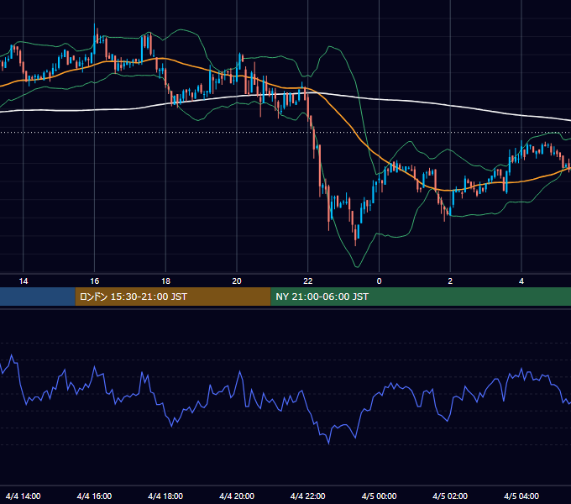Click the 4/4 18:00 label on oscillator axis
Image resolution: width=571 pixels, height=504 pixels.
click(165, 496)
